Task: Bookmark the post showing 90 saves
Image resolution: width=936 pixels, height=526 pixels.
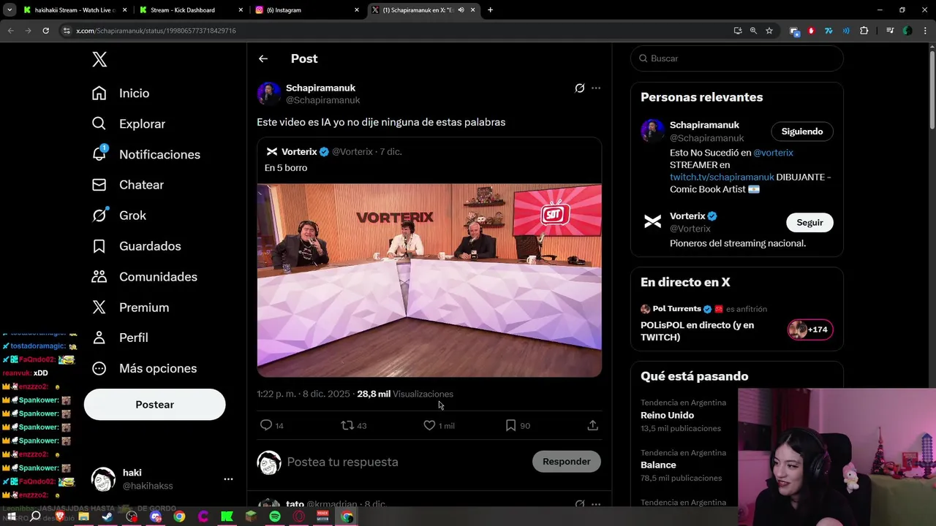Action: (518, 425)
